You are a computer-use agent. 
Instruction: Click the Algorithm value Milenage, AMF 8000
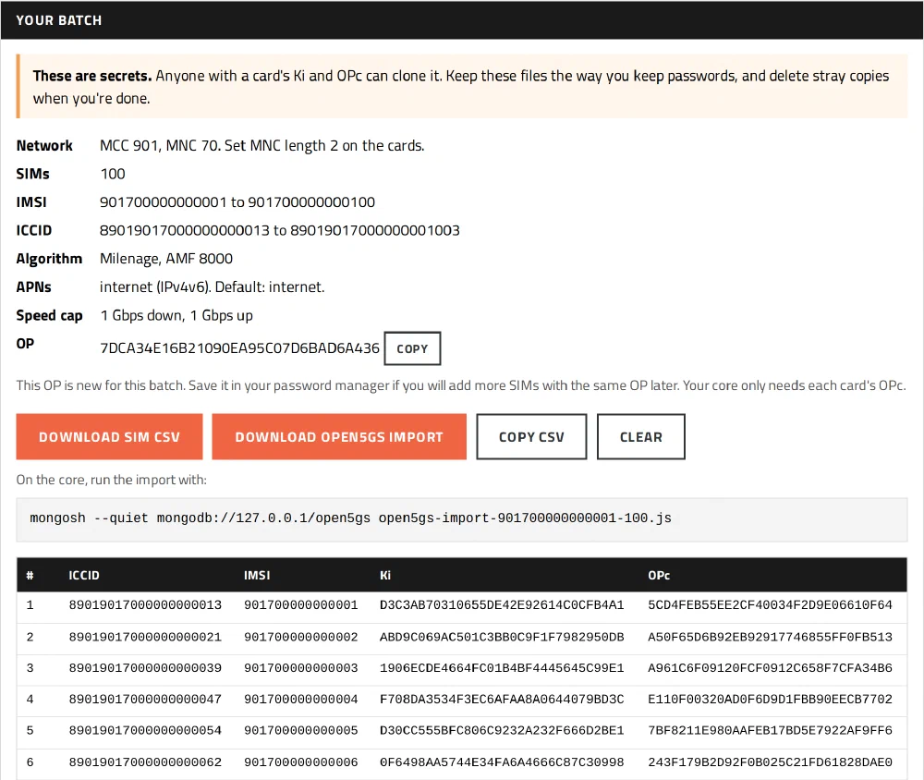[x=166, y=259]
